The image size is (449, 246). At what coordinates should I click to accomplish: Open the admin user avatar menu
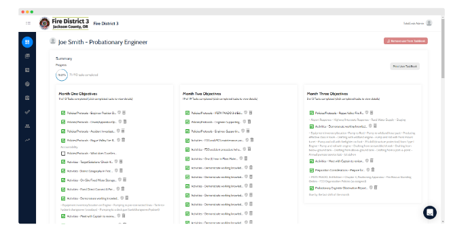pos(429,23)
